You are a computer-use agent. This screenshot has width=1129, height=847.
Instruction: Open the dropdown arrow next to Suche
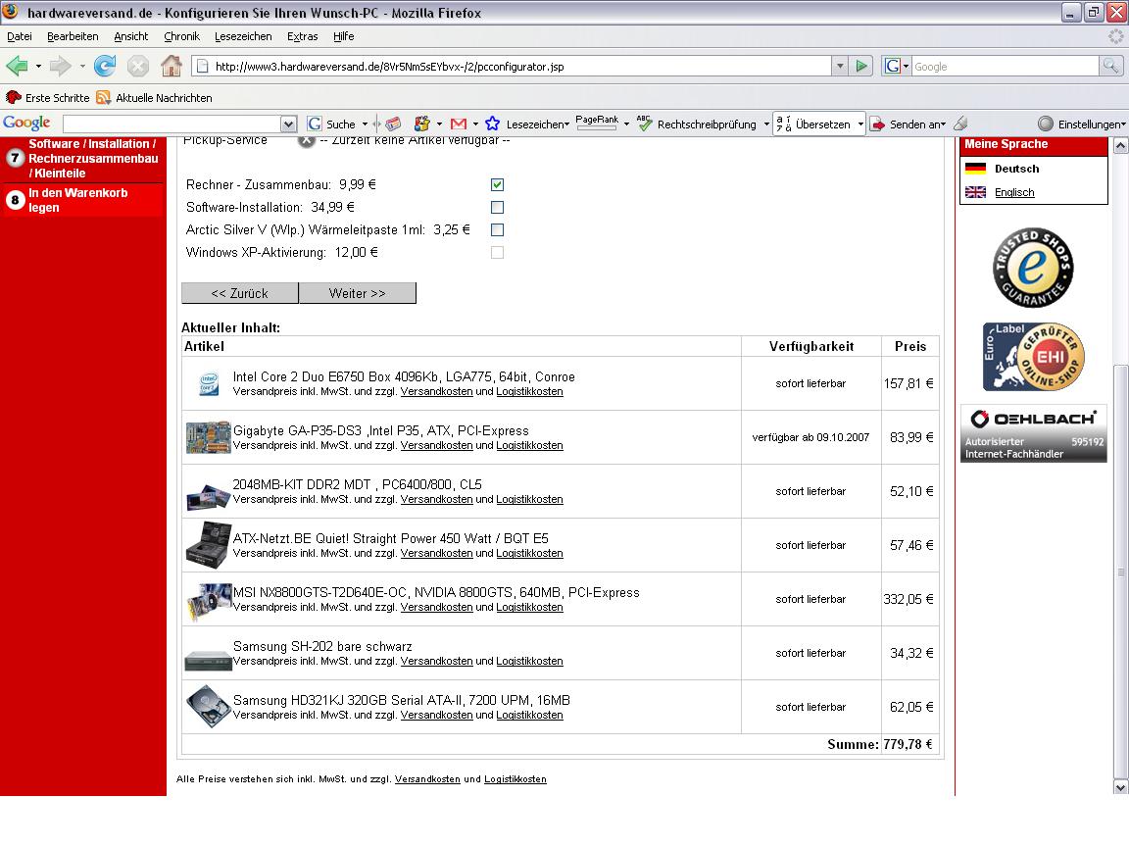pos(365,124)
